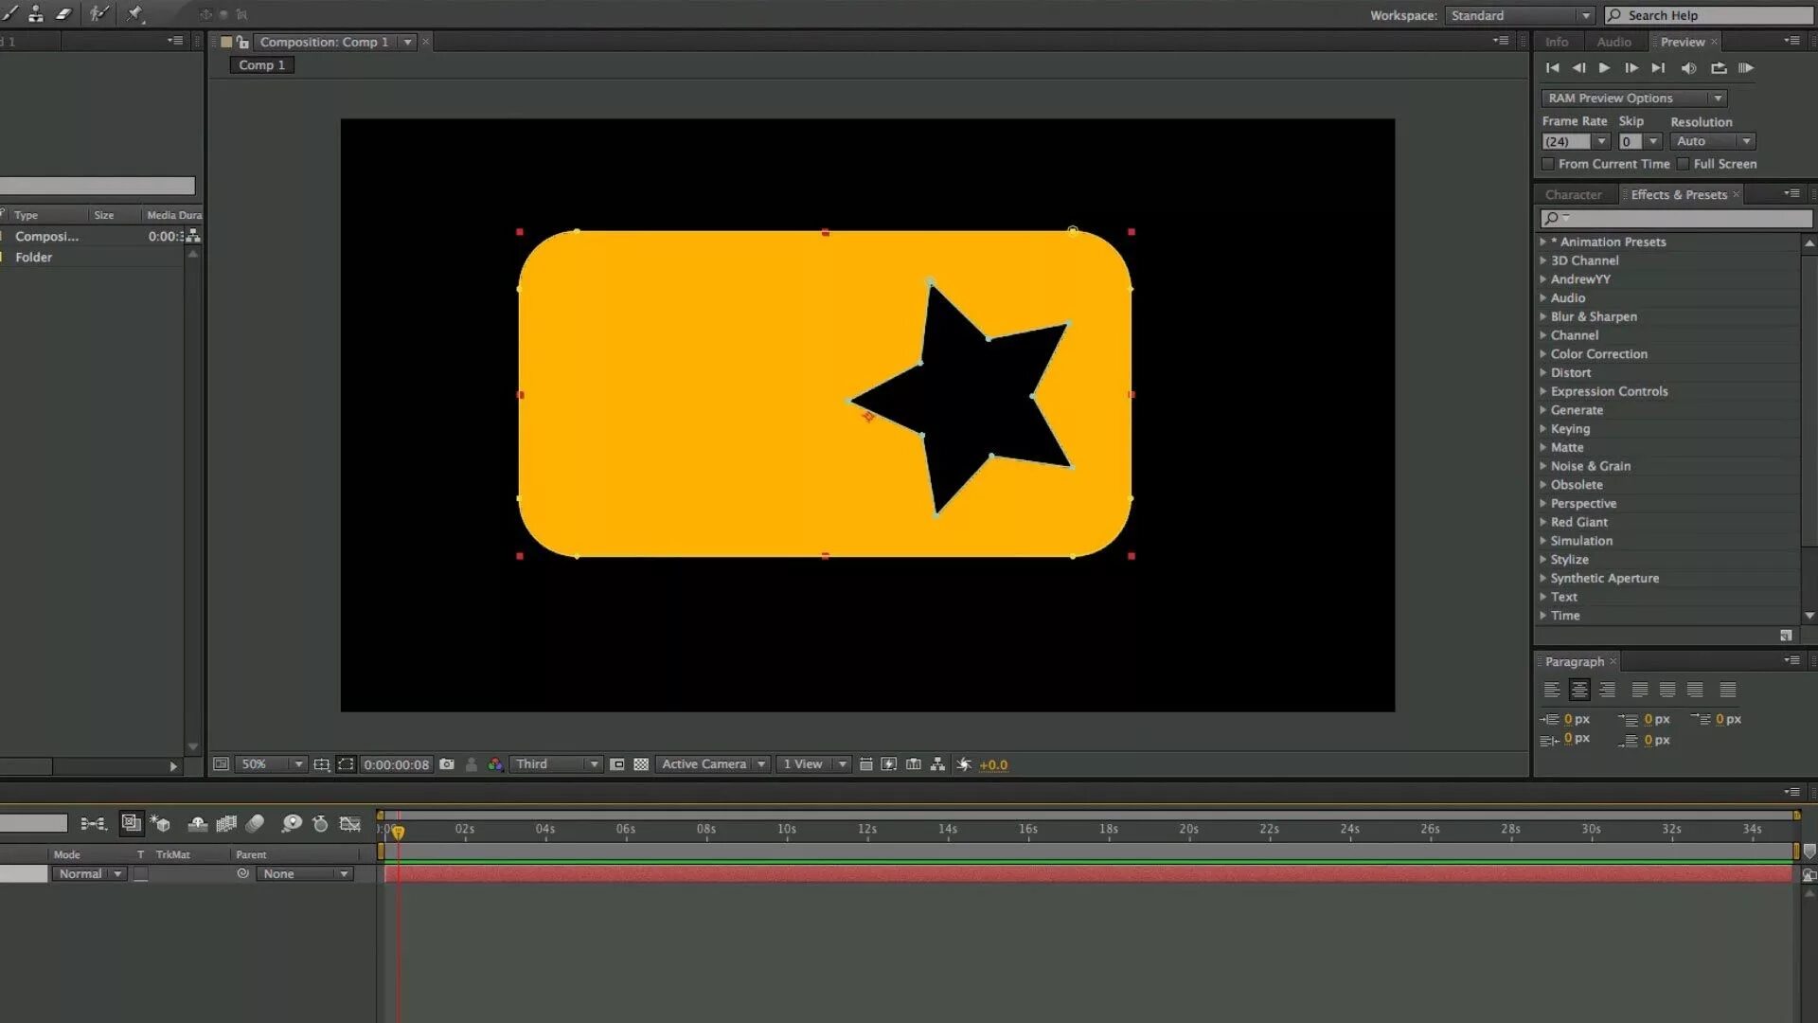Open composition mini-flowchart in timeline

[93, 824]
